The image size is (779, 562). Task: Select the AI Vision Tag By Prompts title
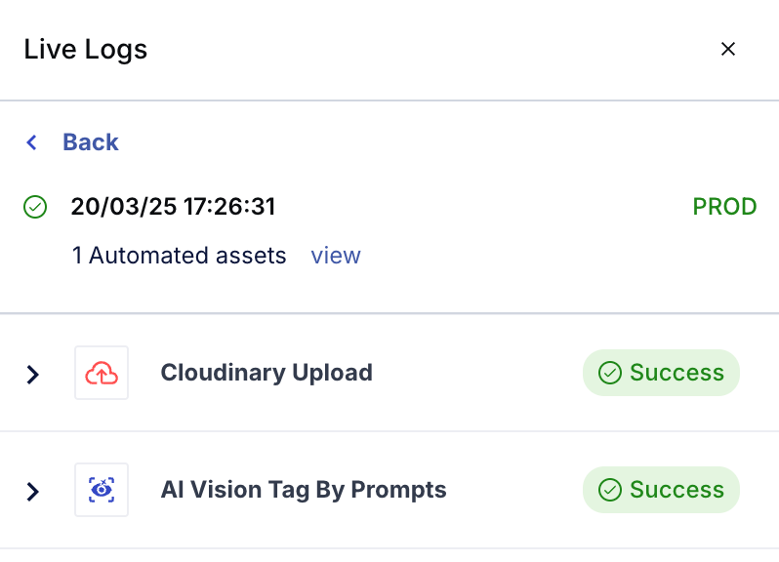304,490
